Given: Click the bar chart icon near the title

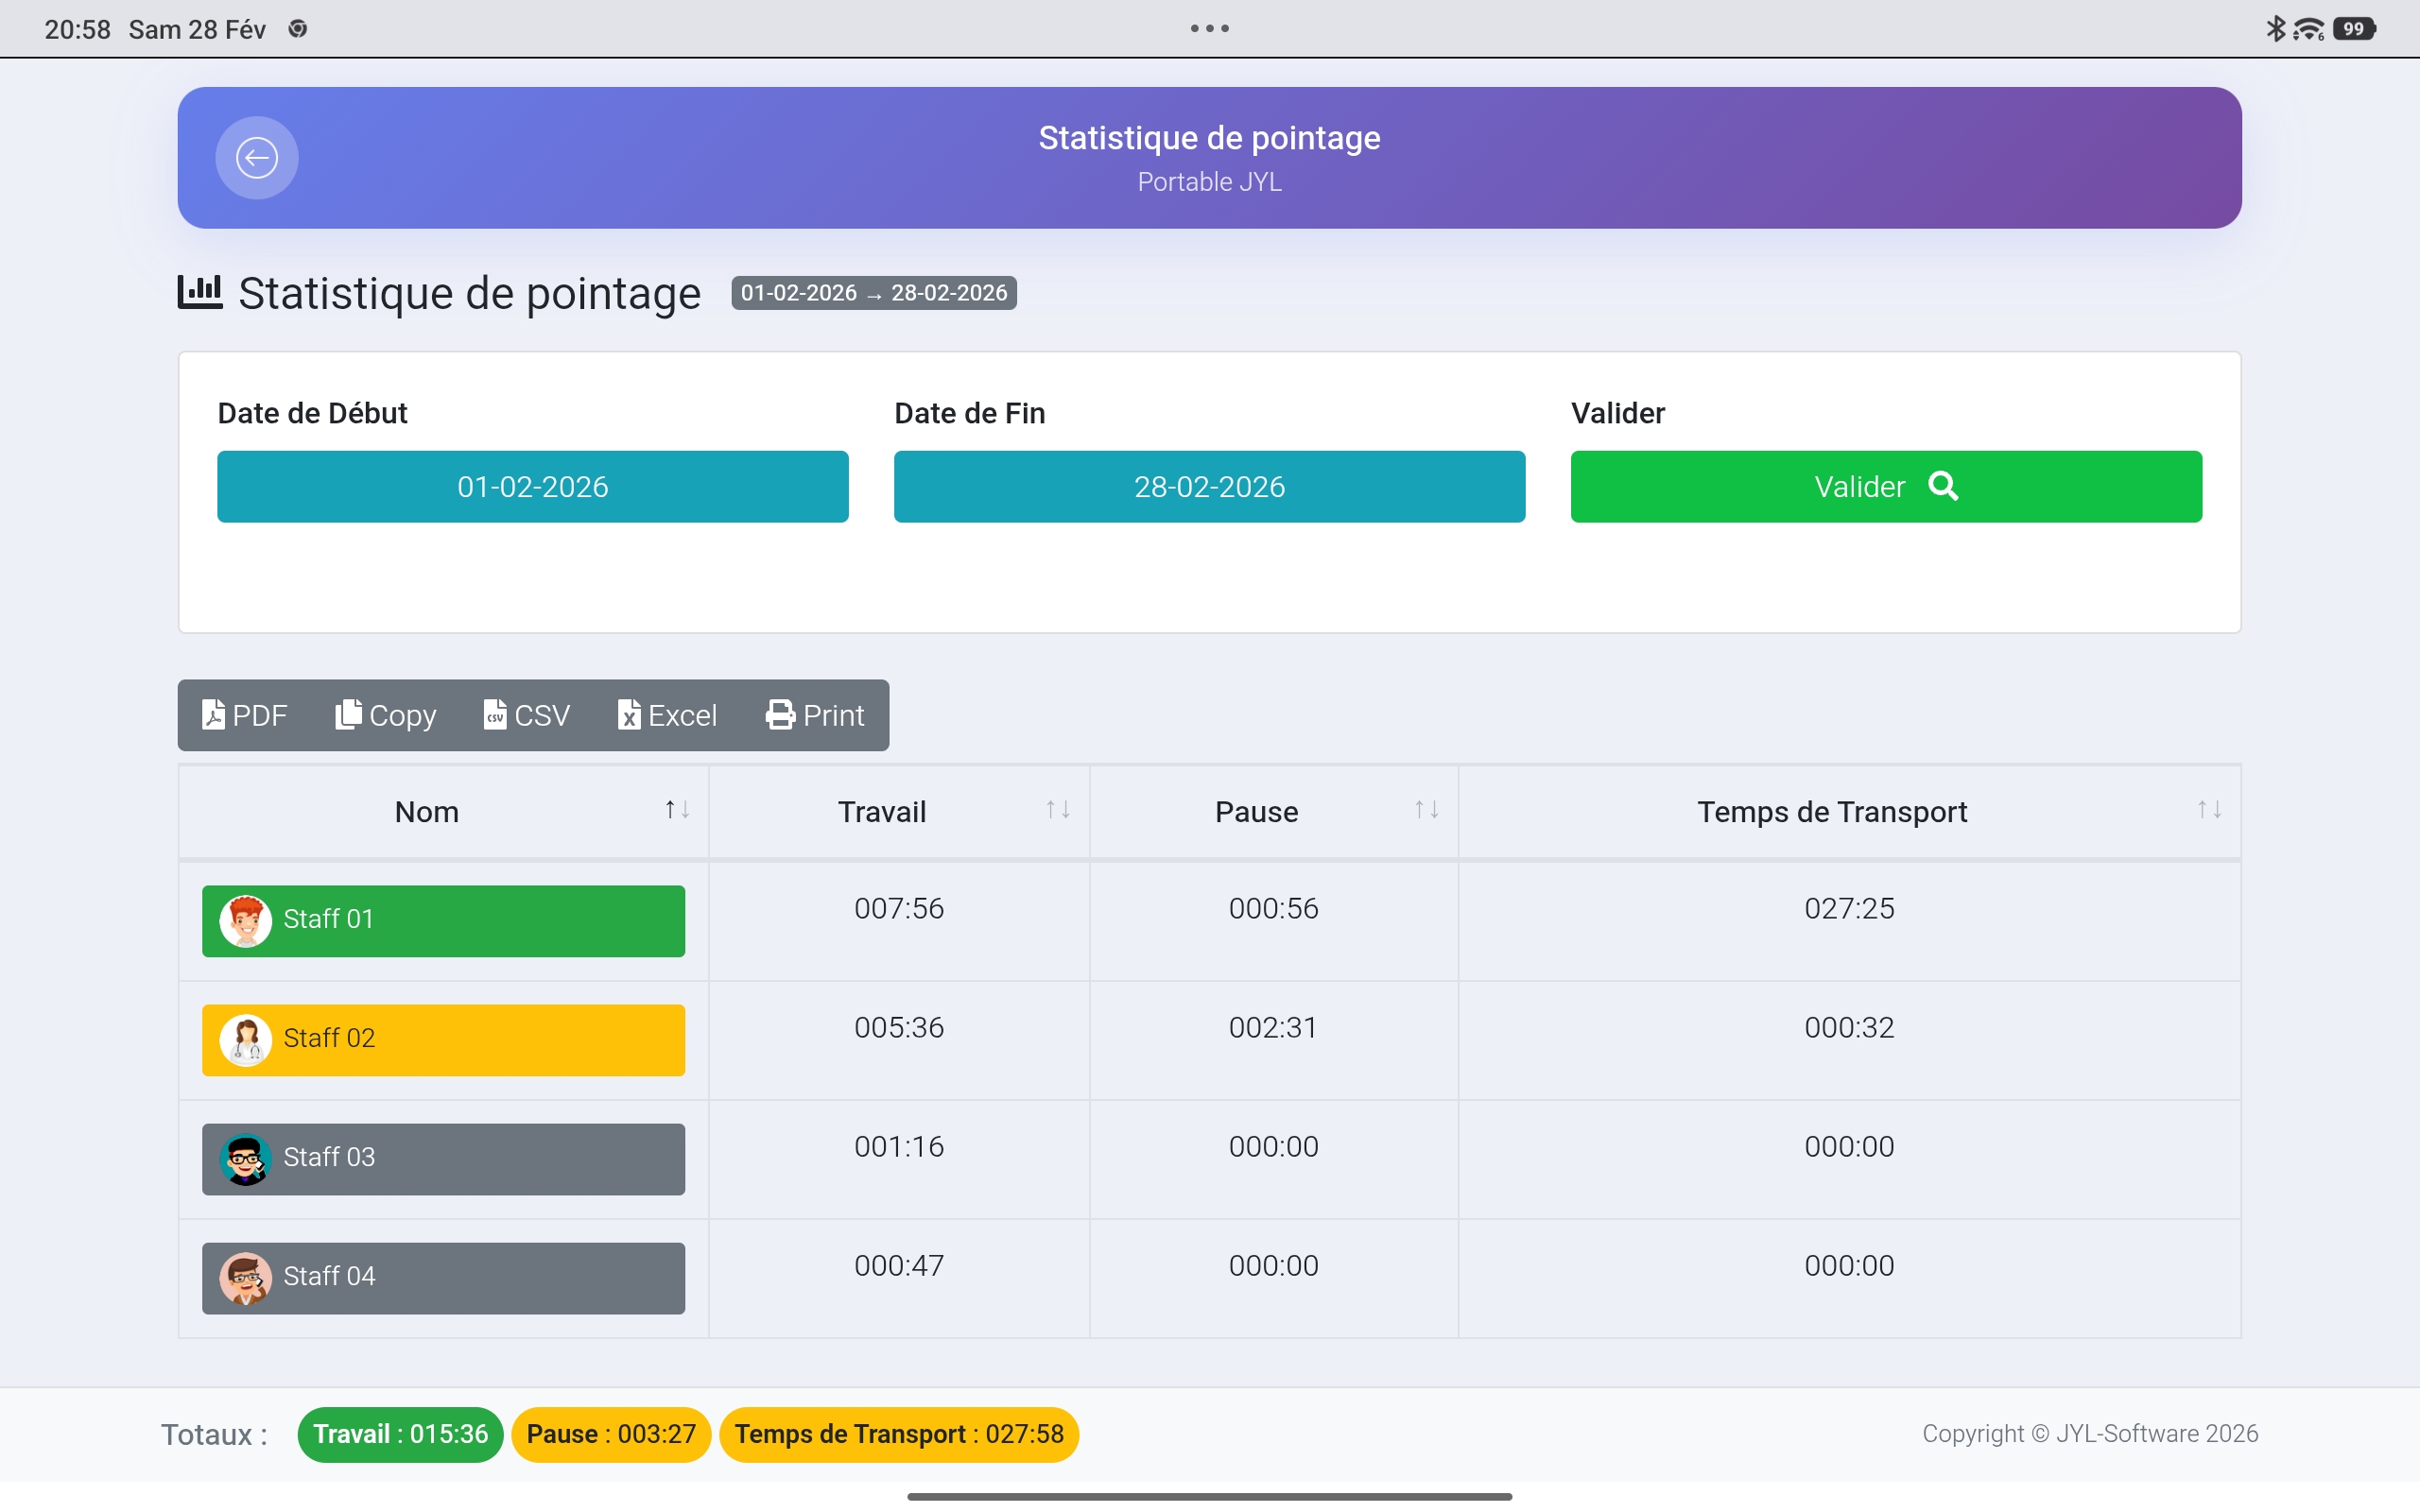Looking at the screenshot, I should coord(199,293).
